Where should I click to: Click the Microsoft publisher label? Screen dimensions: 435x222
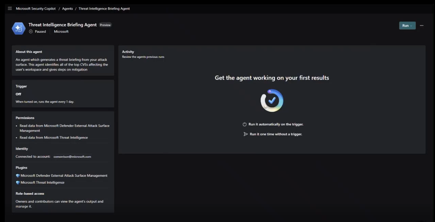(x=61, y=31)
